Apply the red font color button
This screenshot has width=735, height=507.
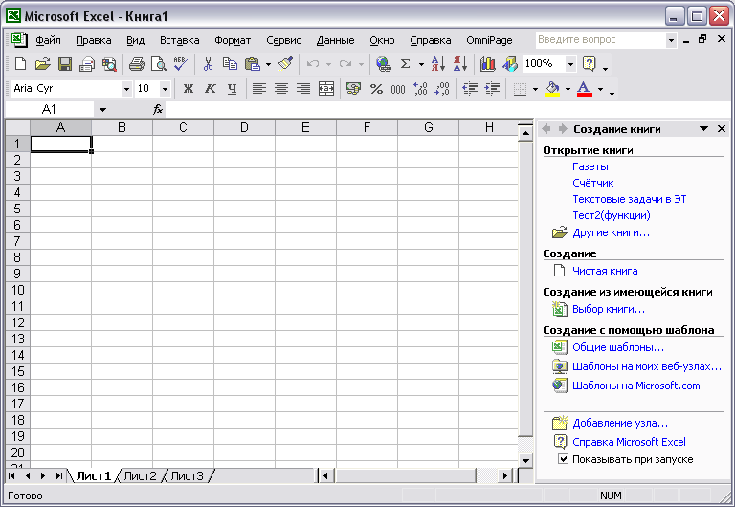(x=584, y=89)
